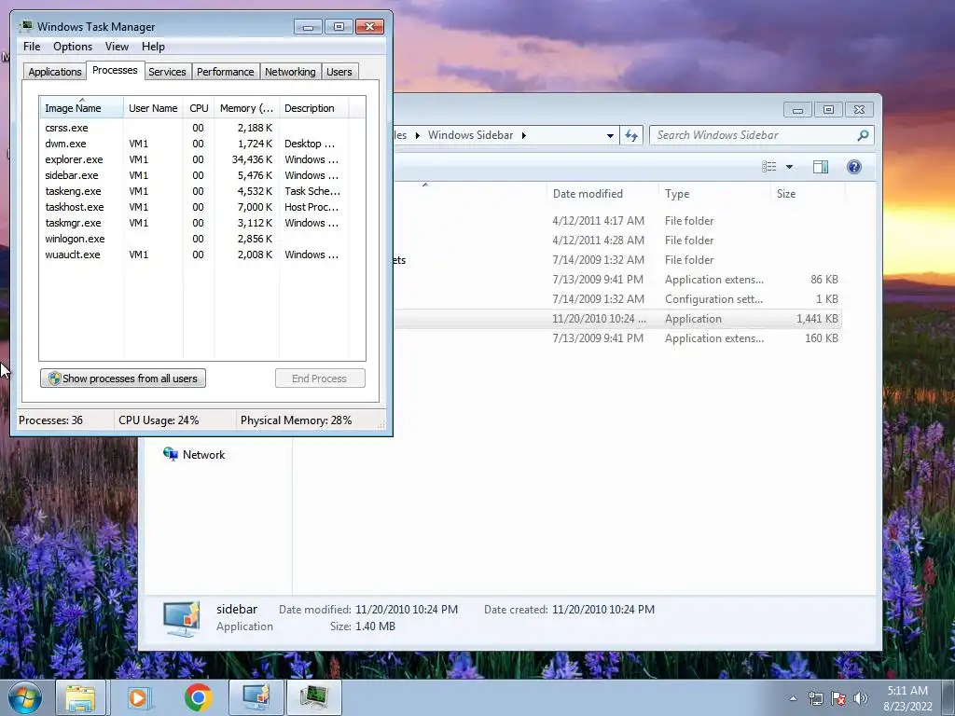Click the End Process button
Image resolution: width=955 pixels, height=716 pixels.
(x=320, y=379)
